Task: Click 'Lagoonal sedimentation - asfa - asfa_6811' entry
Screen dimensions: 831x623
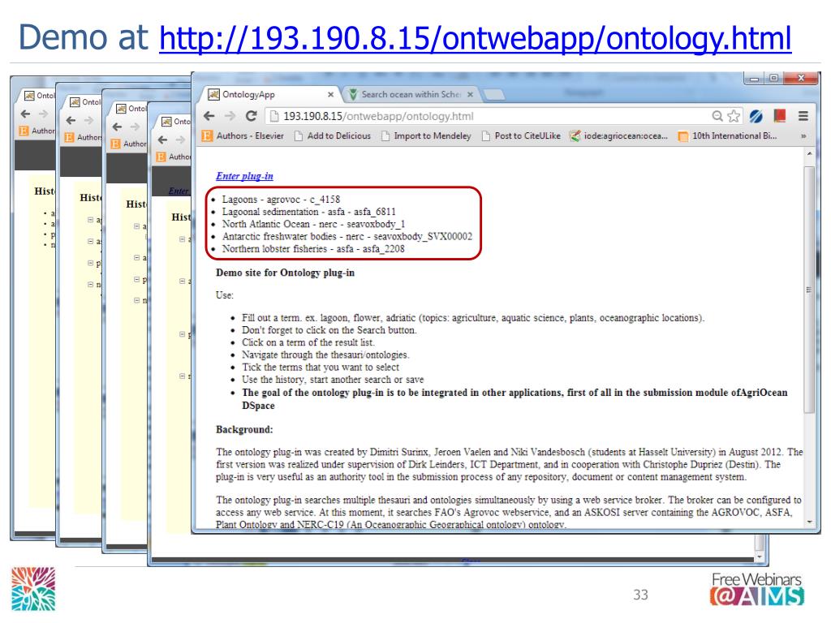Action: pyautogui.click(x=309, y=212)
